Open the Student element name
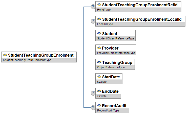 click(x=110, y=34)
